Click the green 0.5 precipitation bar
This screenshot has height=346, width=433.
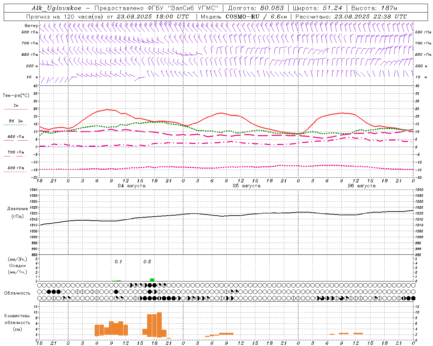pos(152,280)
